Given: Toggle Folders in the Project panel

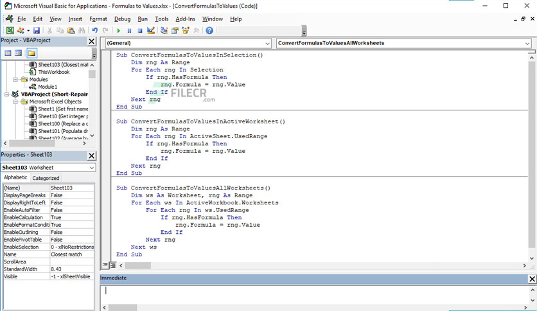Looking at the screenshot, I should tap(31, 53).
